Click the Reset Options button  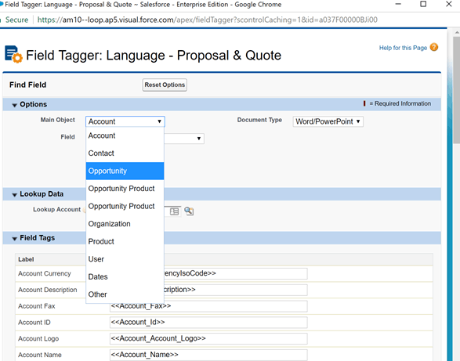point(165,85)
